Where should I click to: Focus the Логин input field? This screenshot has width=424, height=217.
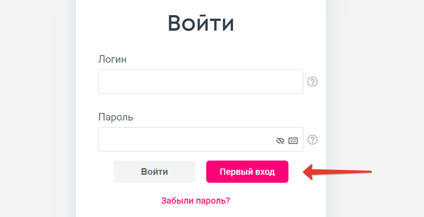[200, 82]
